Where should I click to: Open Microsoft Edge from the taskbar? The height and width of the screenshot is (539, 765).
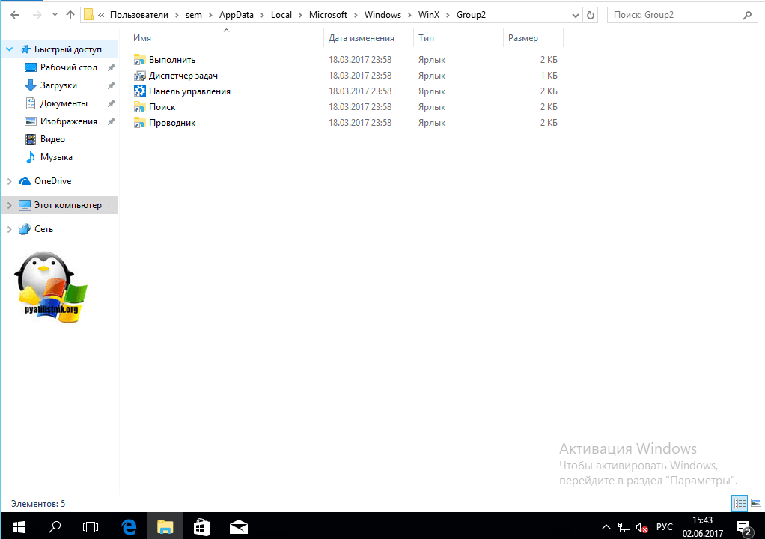(129, 526)
